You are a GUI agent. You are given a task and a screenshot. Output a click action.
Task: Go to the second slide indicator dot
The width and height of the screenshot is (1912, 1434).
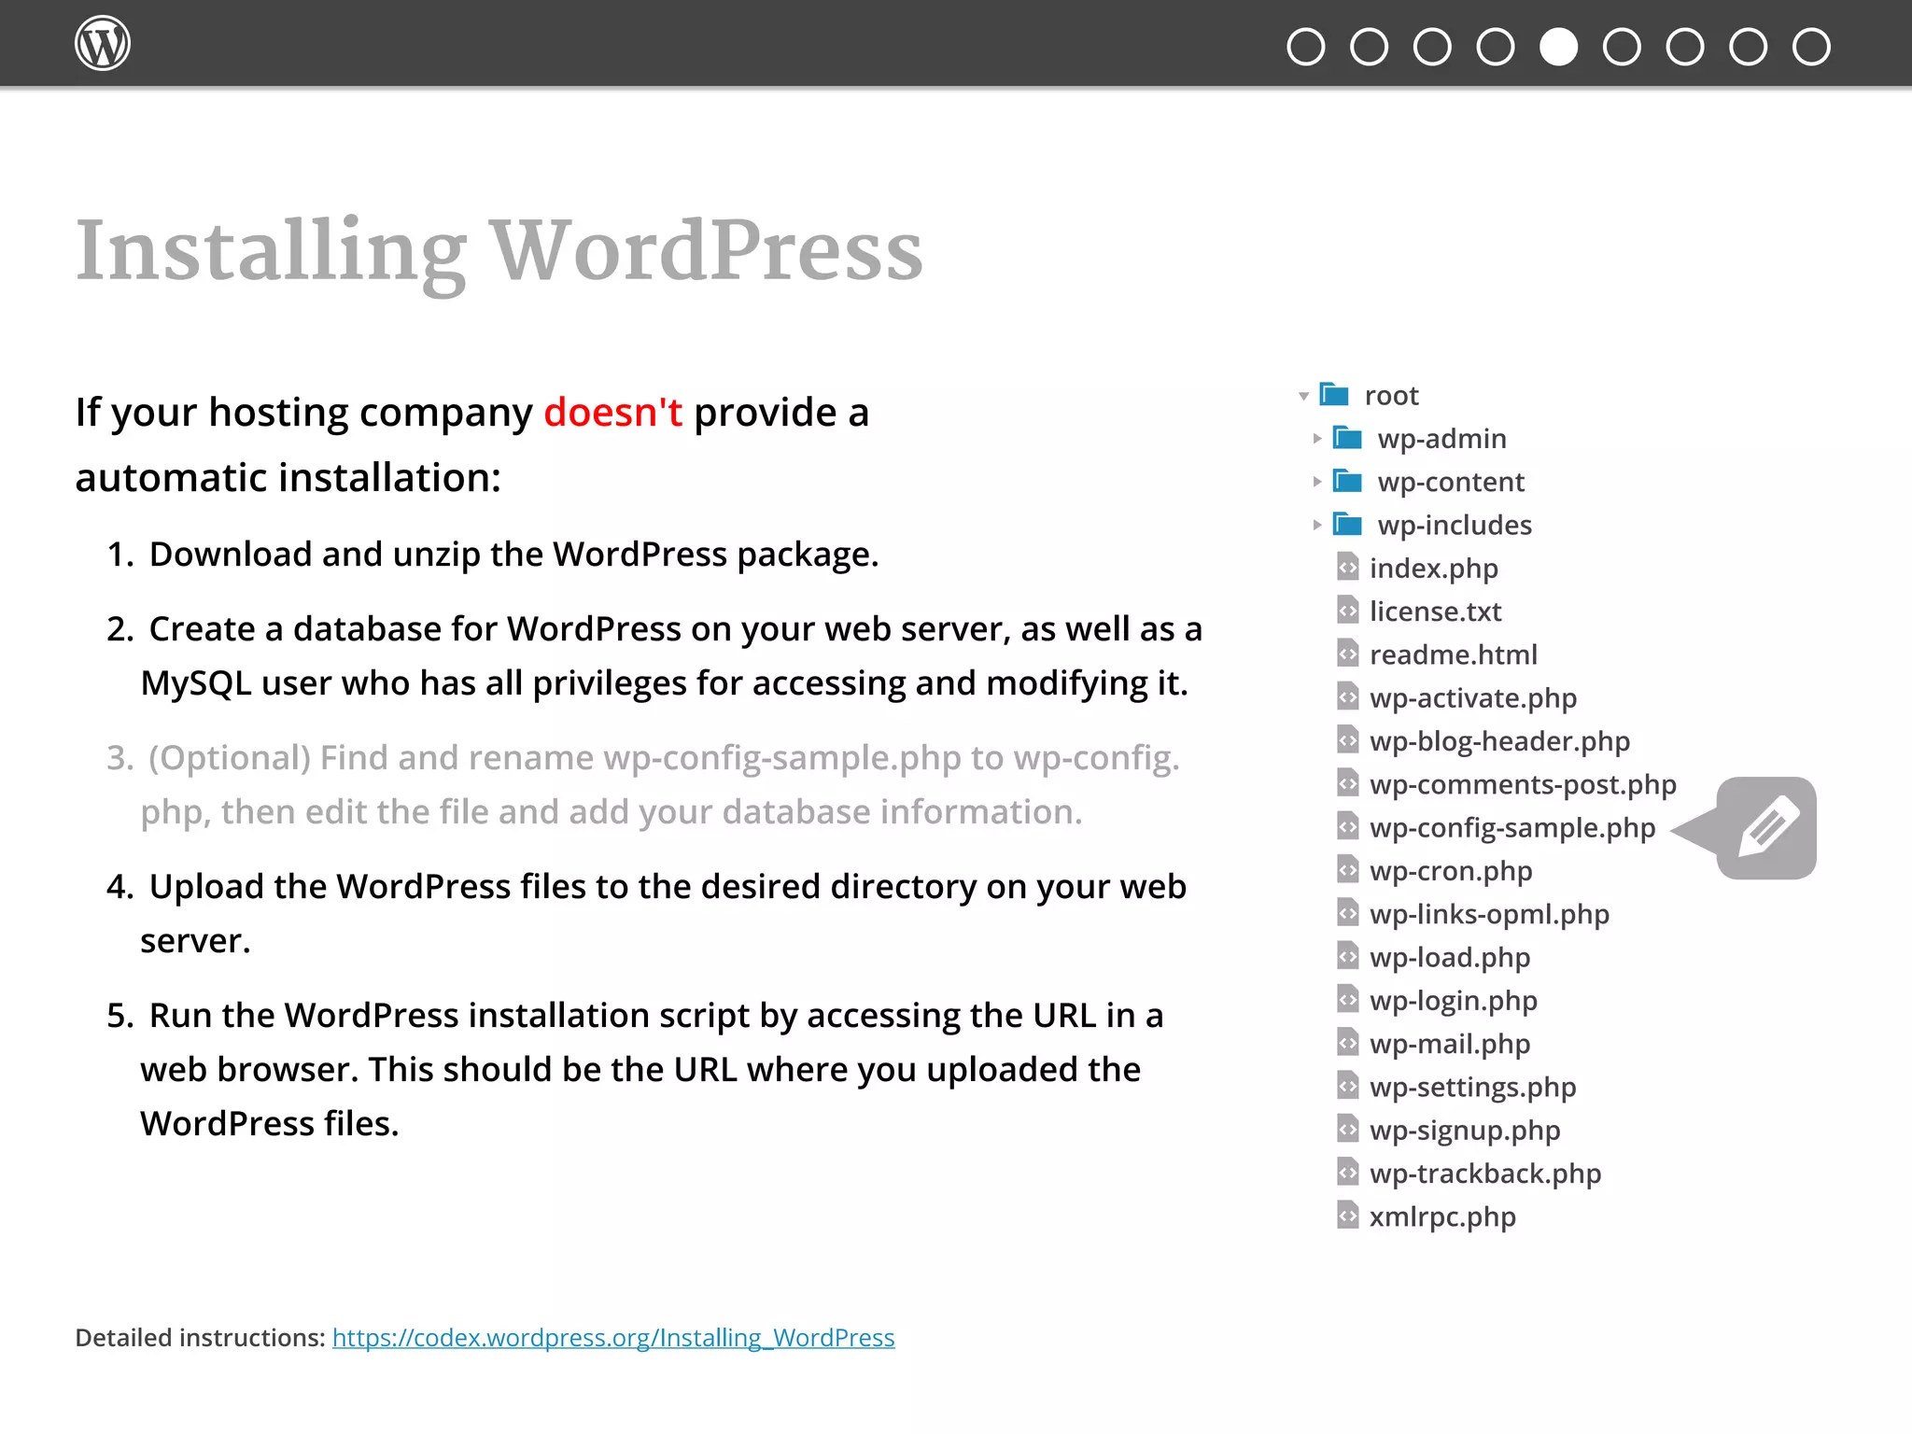(x=1369, y=47)
